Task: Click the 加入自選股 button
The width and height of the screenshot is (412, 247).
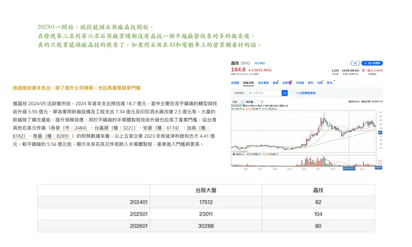Action: [372, 63]
